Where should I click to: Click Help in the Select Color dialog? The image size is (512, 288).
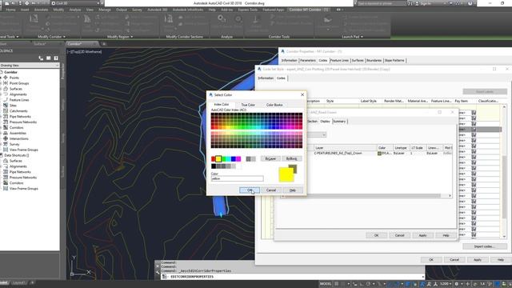(293, 190)
